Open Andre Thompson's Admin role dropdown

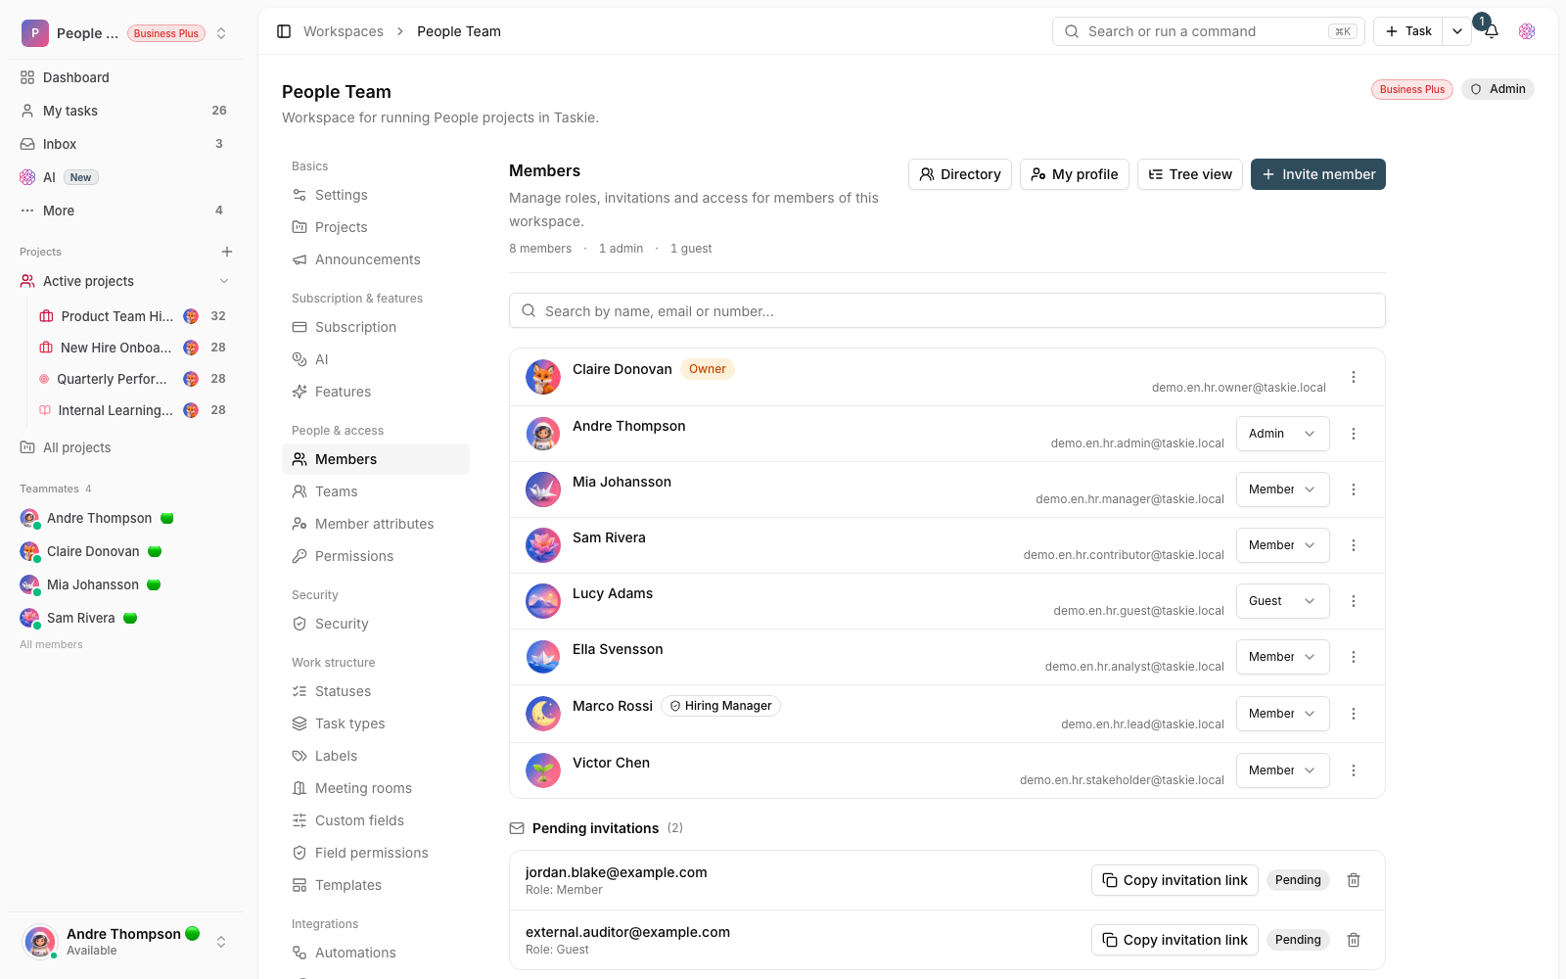tap(1282, 434)
